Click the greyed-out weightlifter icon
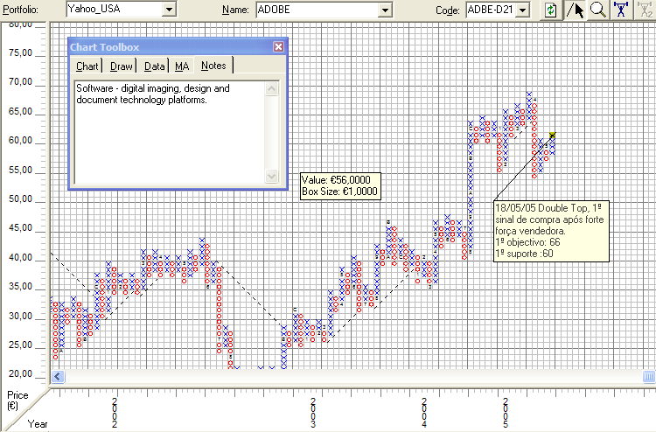The height and width of the screenshot is (432, 656). (646, 10)
